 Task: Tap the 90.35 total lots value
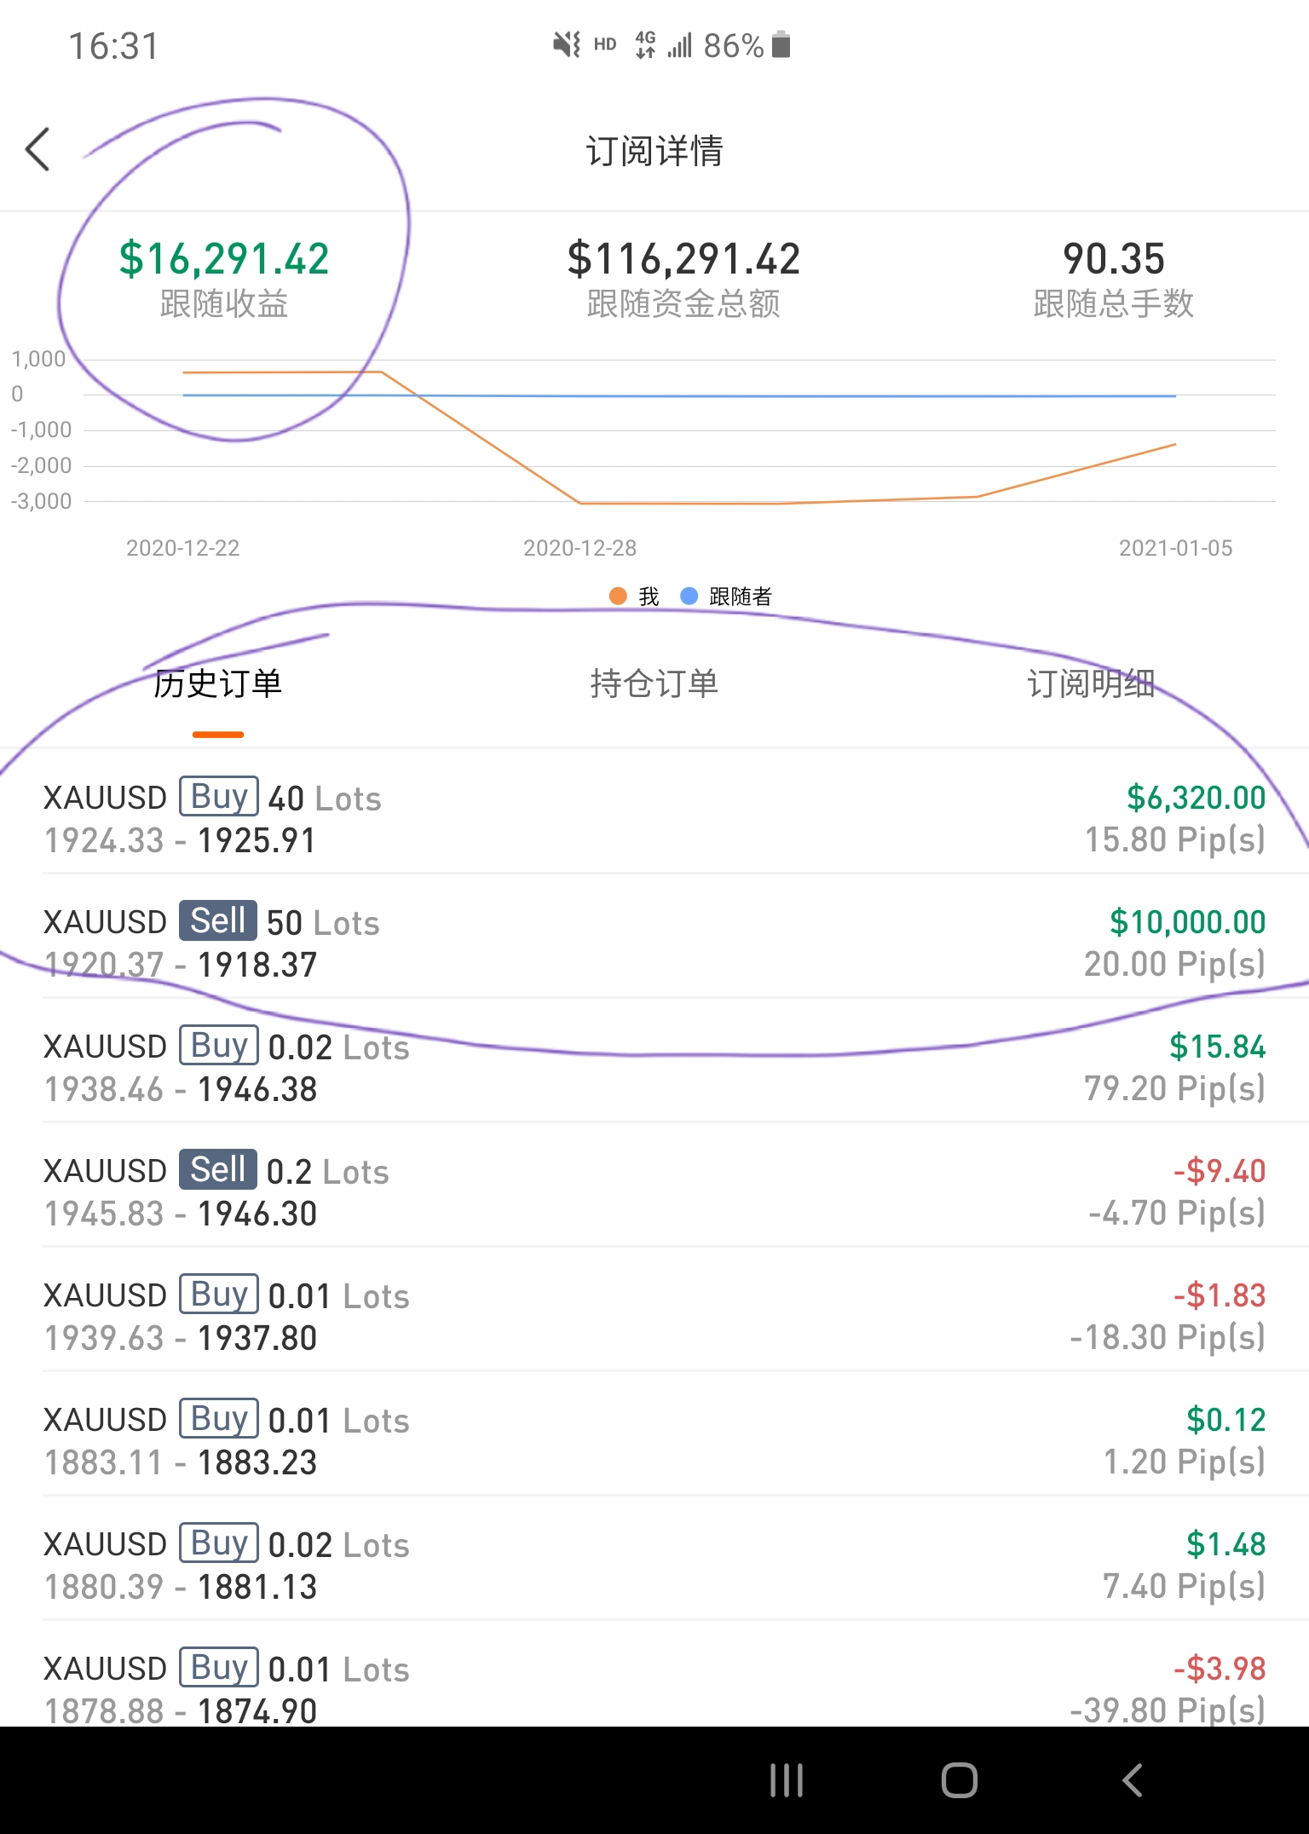point(1114,258)
